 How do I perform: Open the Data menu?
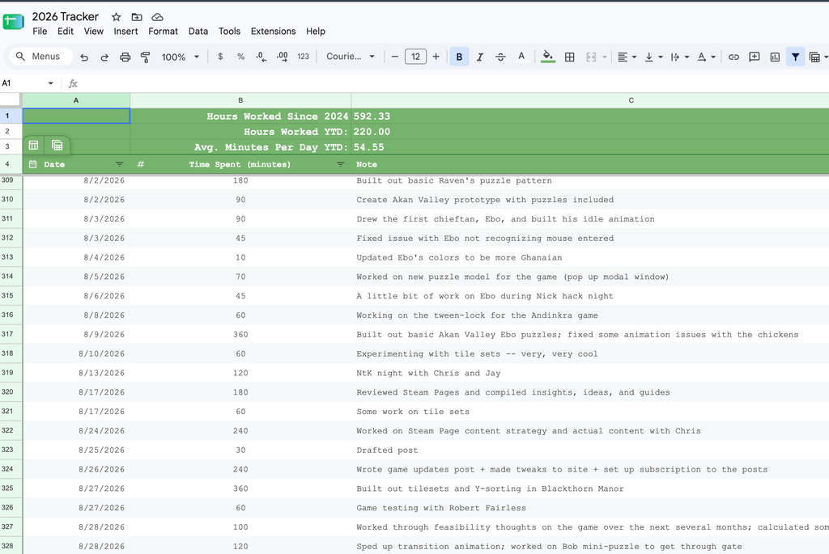coord(198,32)
